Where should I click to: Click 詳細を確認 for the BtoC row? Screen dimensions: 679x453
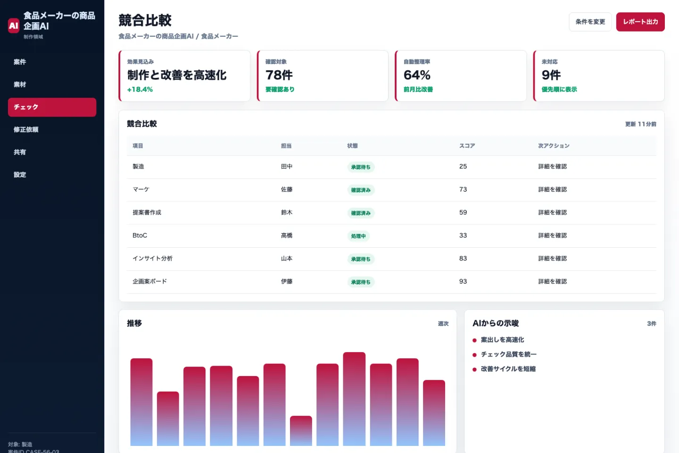click(553, 235)
